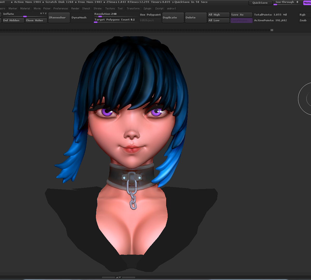Toggle the Menus button
Screen dimensions: 311x280
pos(307,3)
